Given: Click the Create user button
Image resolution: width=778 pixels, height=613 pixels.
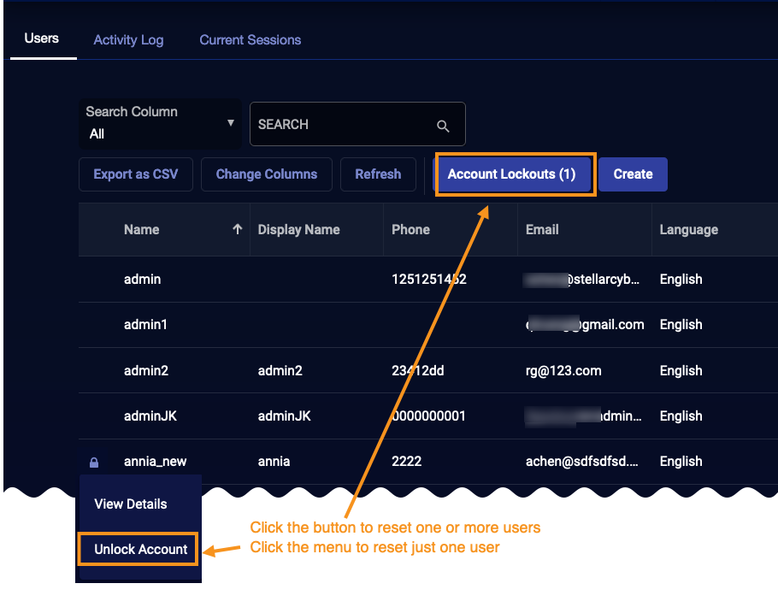Looking at the screenshot, I should click(x=633, y=174).
